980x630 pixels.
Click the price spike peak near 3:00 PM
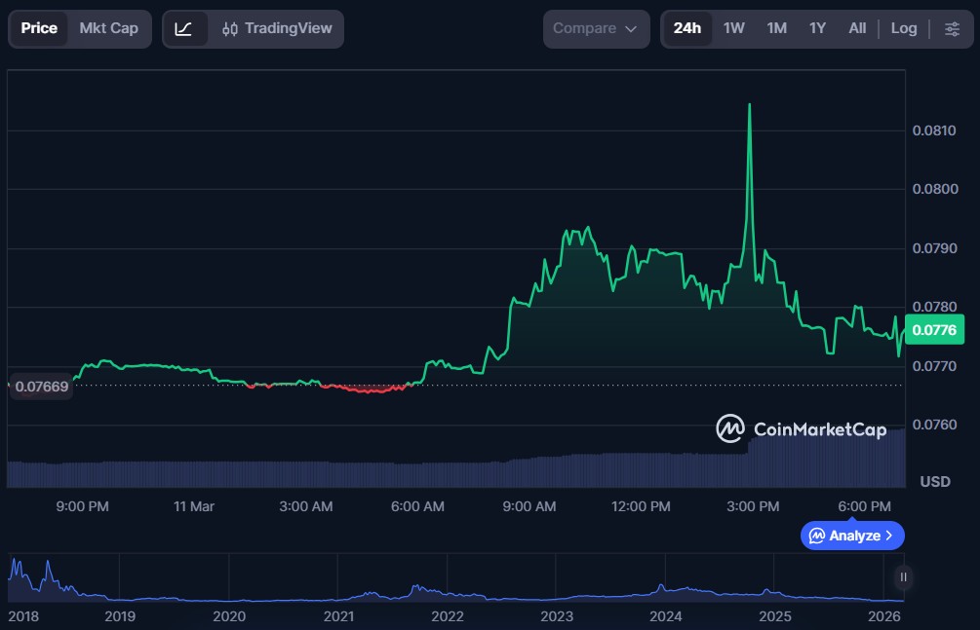point(749,104)
